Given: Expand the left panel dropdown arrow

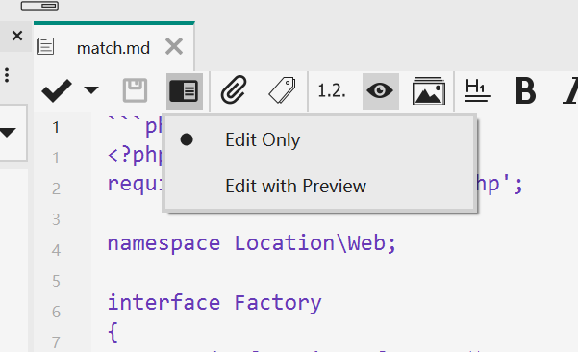Looking at the screenshot, I should pos(8,132).
